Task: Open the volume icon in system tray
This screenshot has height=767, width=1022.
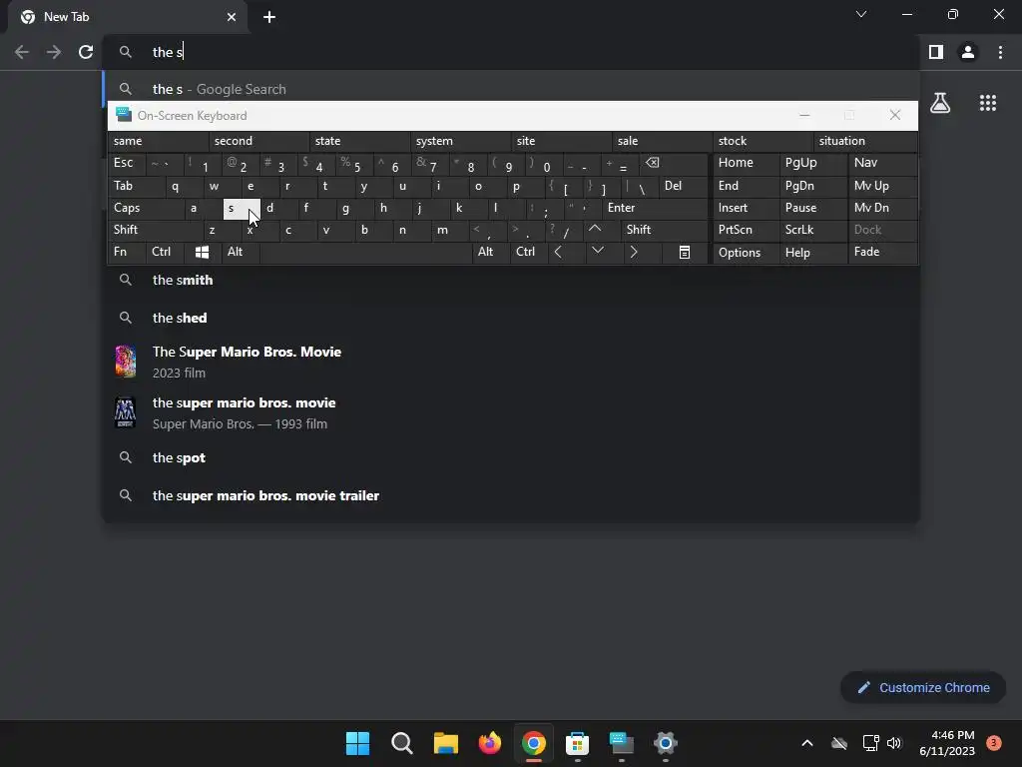Action: point(894,743)
